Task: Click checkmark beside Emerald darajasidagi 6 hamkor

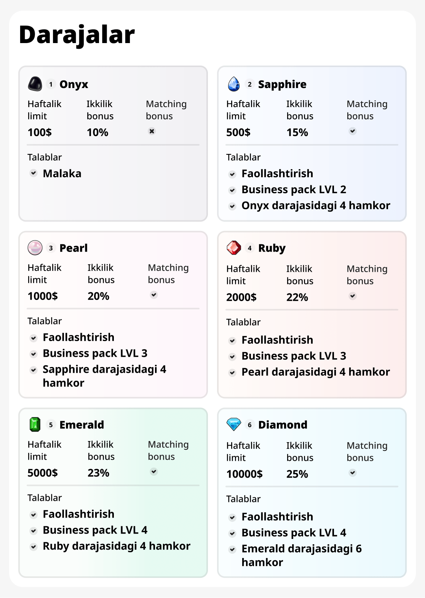Action: coord(232,549)
